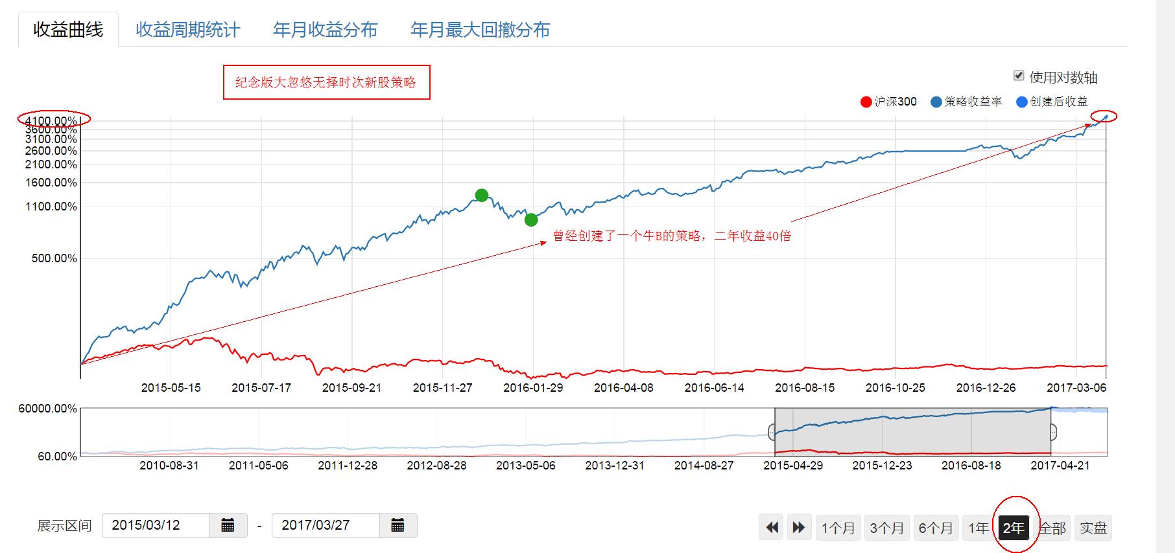
Task: Select the 实盘 range button
Action: pos(1093,528)
